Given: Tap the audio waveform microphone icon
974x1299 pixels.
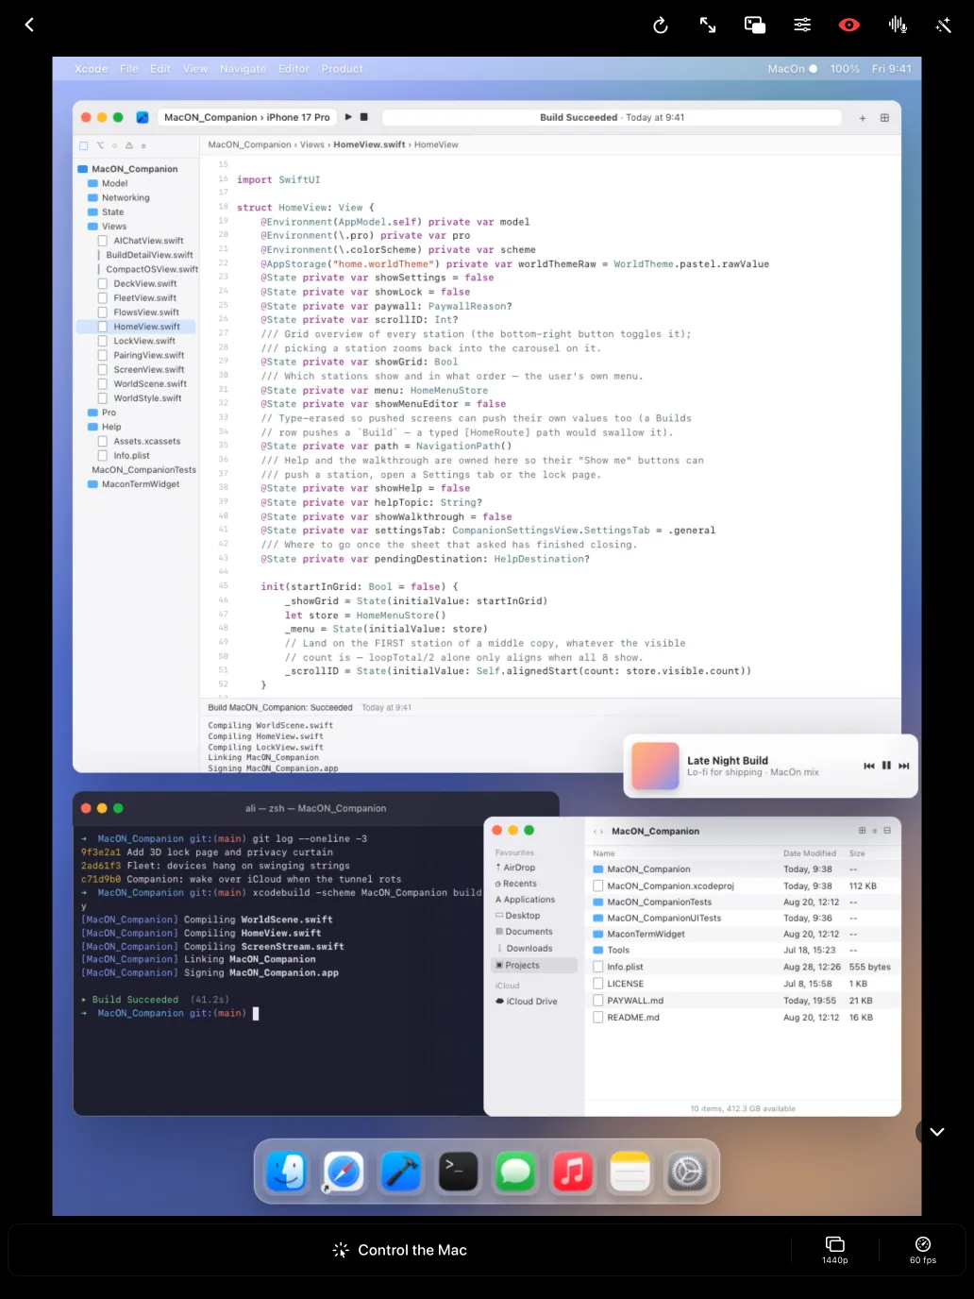Looking at the screenshot, I should click(x=898, y=25).
